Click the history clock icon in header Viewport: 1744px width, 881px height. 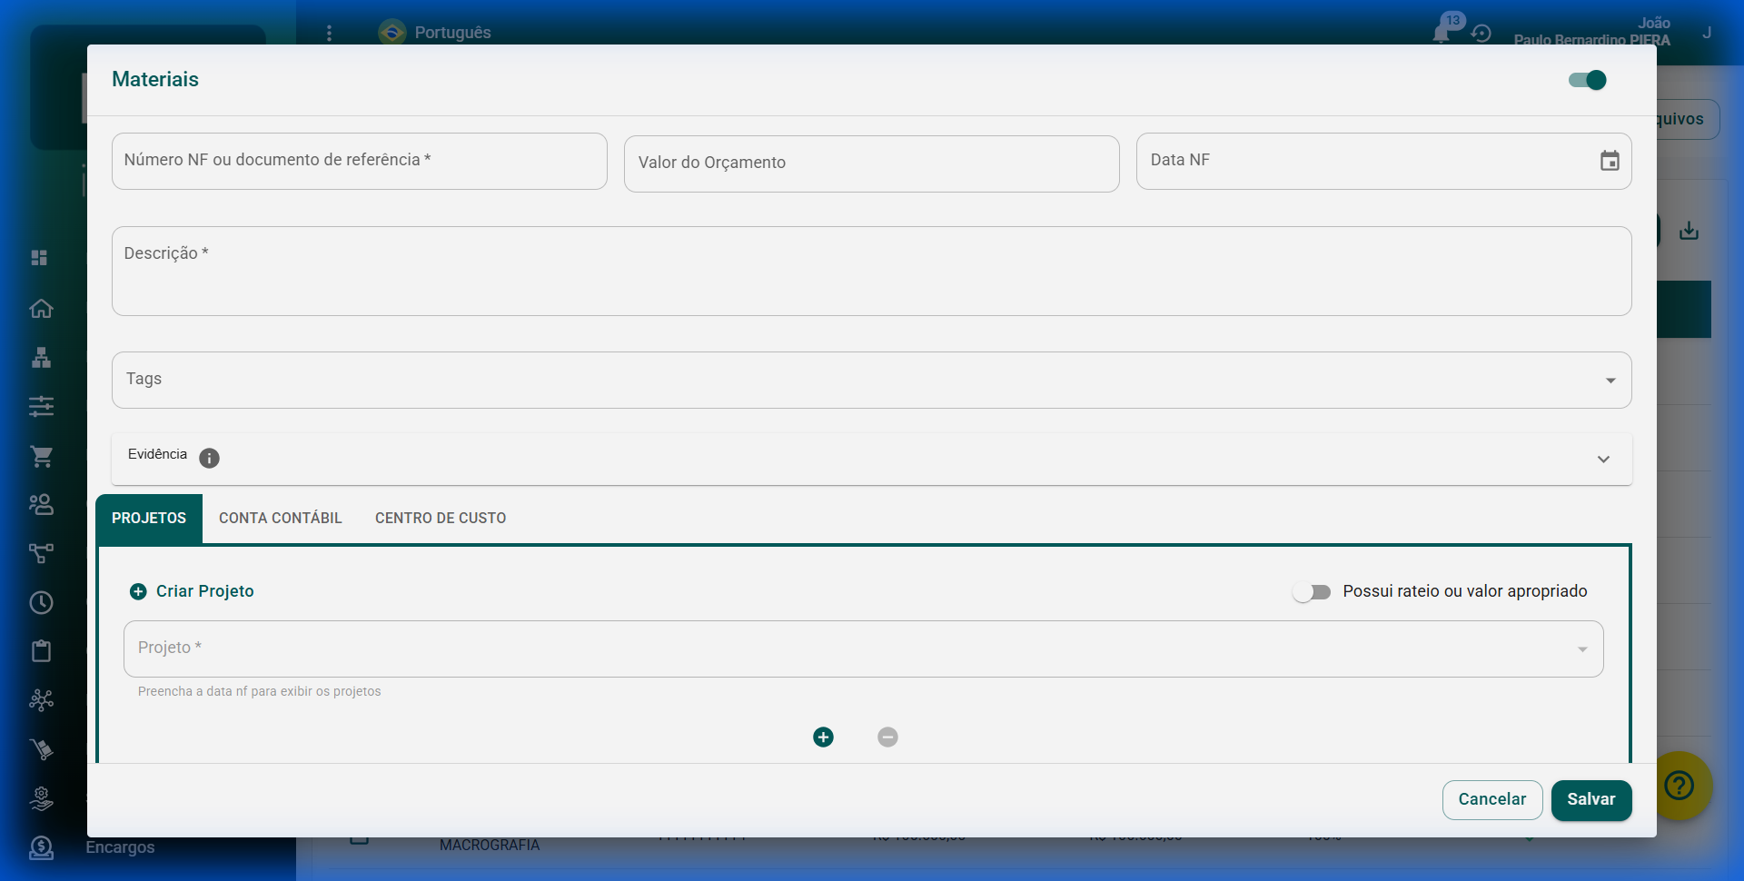(x=1481, y=34)
